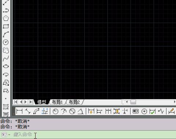
Task: Start a Continue dimension
Action: coord(108,112)
